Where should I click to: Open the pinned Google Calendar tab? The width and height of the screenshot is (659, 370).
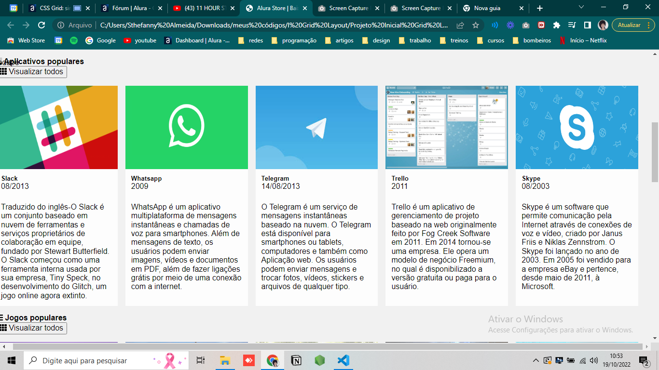click(x=13, y=8)
